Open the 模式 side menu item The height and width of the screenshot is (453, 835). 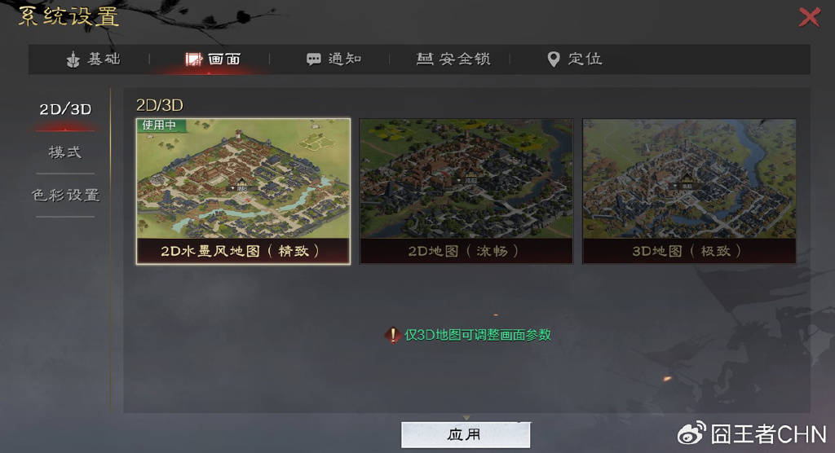click(65, 152)
